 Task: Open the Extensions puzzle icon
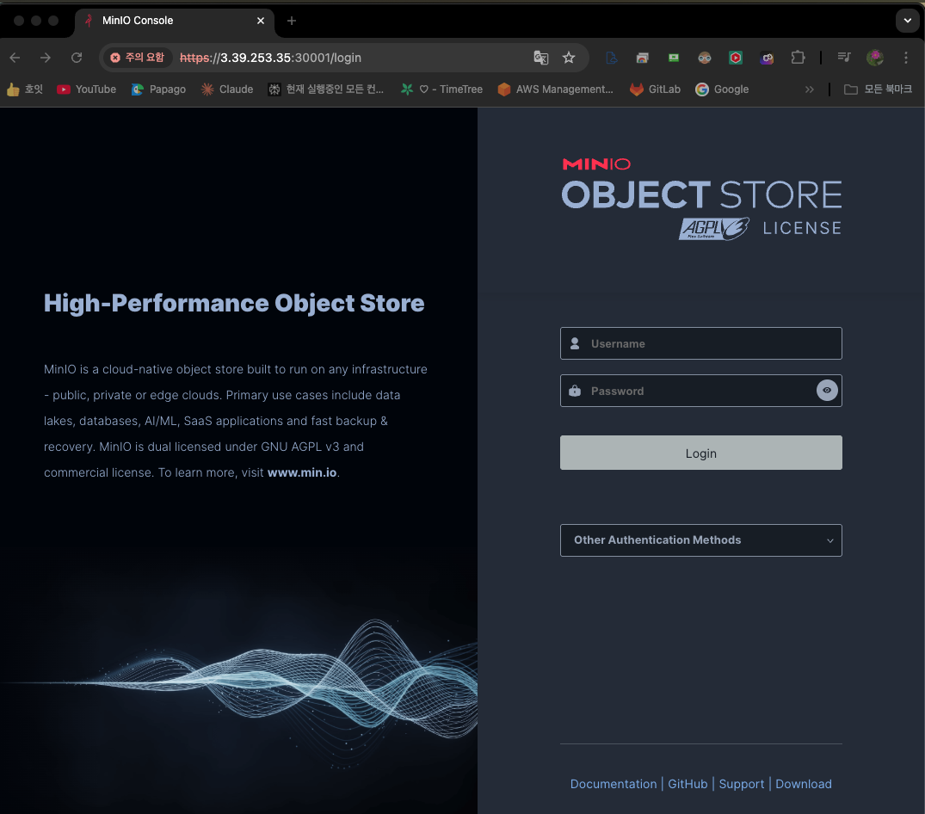[798, 57]
